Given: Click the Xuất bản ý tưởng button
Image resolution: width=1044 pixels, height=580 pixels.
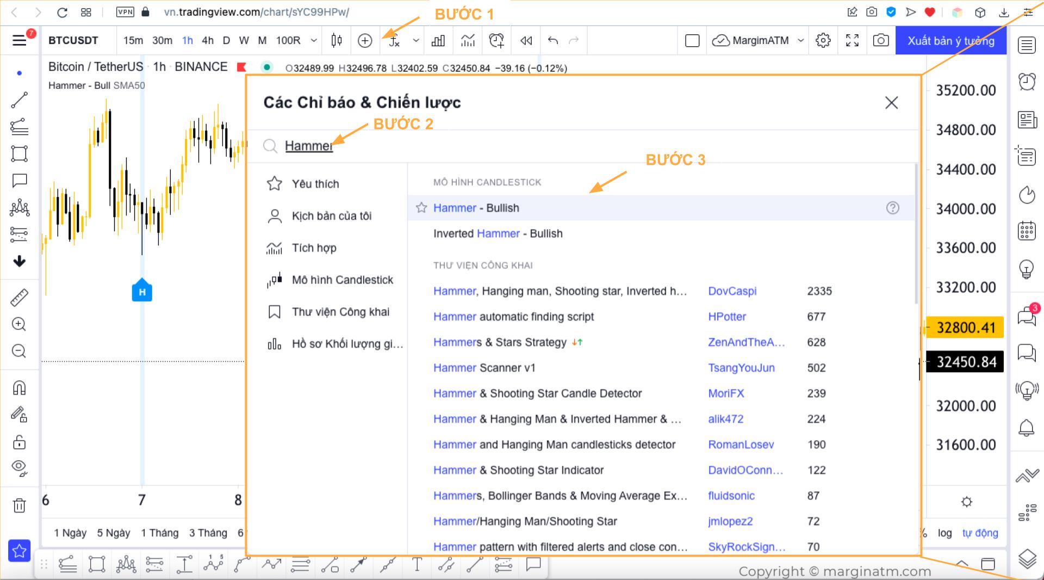Looking at the screenshot, I should tap(950, 41).
